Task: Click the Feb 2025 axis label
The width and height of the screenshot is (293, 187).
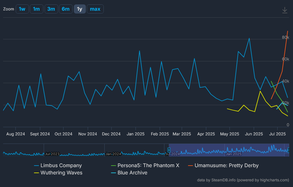Action: [x=160, y=134]
